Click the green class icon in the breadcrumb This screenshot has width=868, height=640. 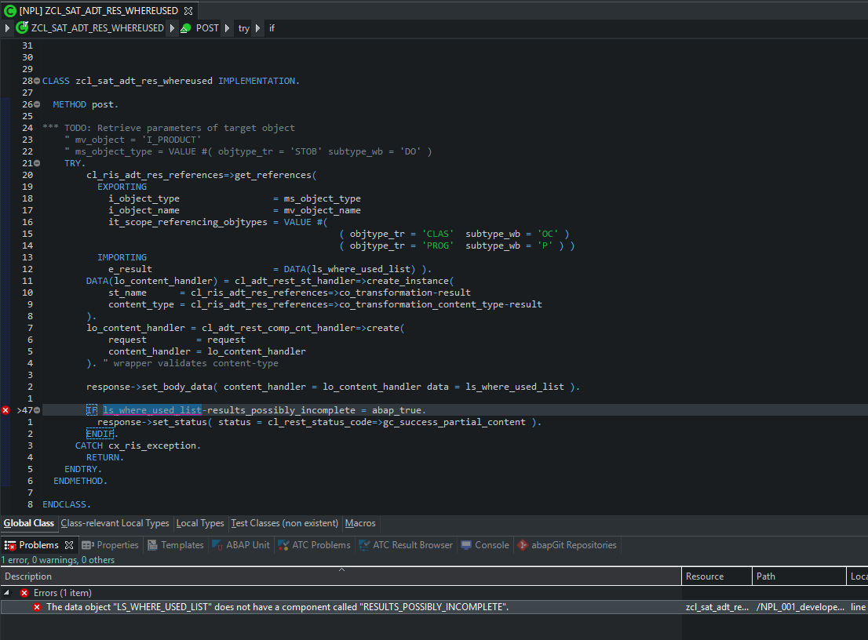(22, 27)
